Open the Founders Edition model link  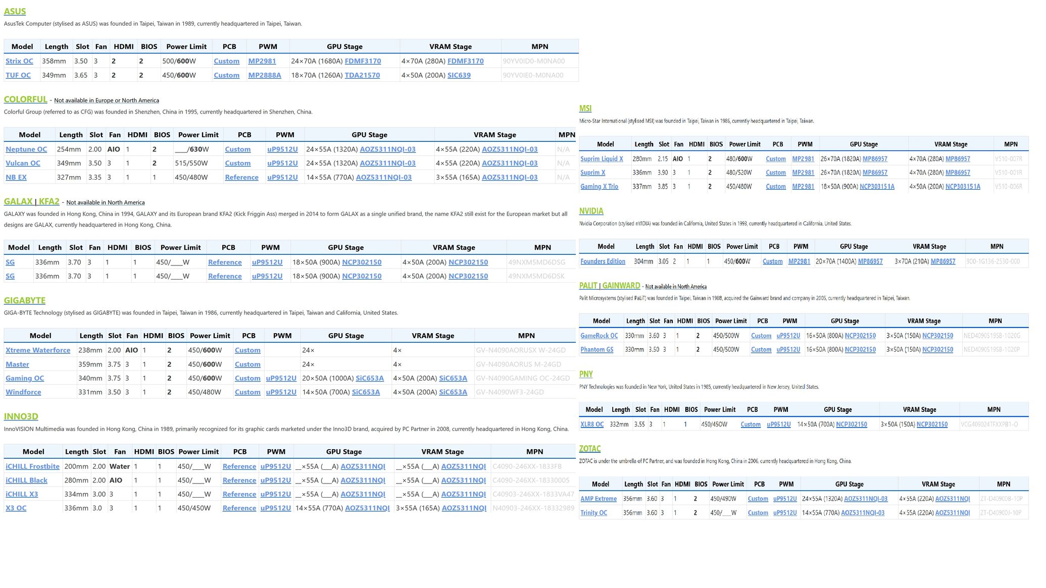(603, 261)
